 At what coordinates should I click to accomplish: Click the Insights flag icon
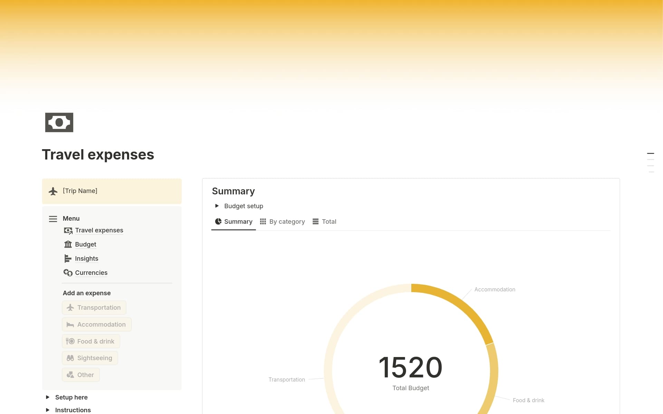click(x=68, y=258)
